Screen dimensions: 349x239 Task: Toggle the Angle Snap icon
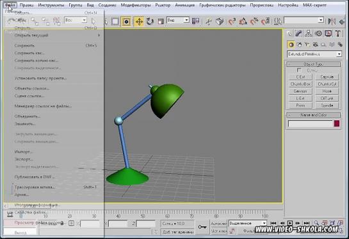(243, 22)
